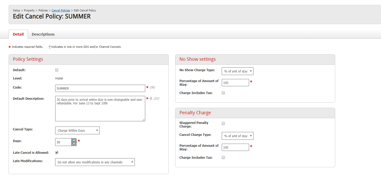The width and height of the screenshot is (381, 193).
Task: Click the Penalty Charge panel heading
Action: pos(195,113)
